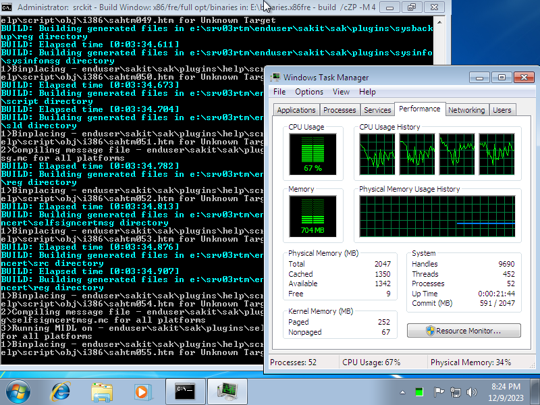Click the CPU Usage 67 % gauge
The width and height of the screenshot is (540, 405).
pos(313,154)
